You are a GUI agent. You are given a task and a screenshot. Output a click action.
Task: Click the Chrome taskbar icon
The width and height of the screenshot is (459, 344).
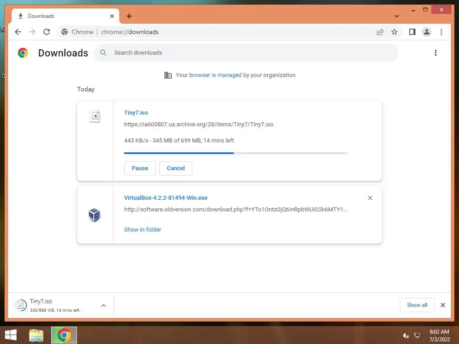(x=64, y=335)
